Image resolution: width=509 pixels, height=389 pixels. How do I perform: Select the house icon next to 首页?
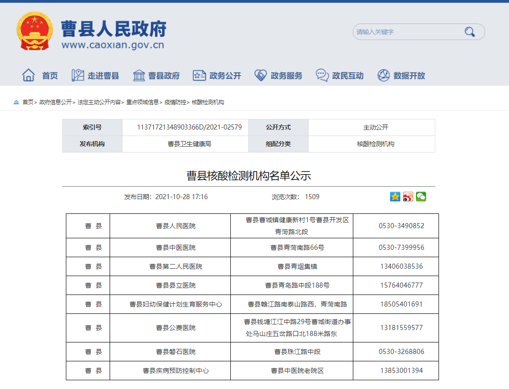click(29, 75)
